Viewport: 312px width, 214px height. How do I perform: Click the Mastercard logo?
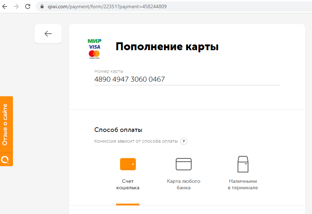(94, 54)
